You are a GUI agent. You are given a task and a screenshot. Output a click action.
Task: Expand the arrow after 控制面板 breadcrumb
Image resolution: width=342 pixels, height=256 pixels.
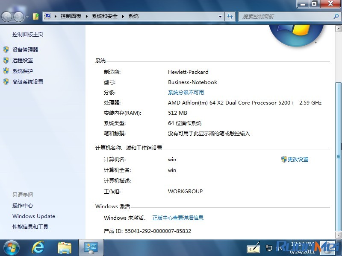click(x=87, y=16)
